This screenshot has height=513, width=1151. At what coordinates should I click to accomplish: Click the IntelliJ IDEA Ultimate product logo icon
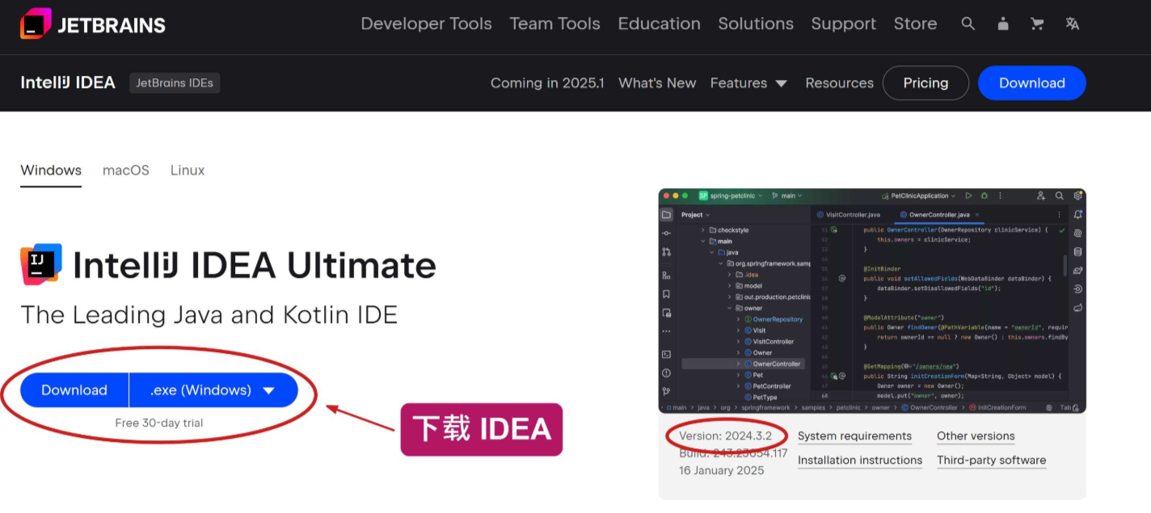click(x=41, y=265)
